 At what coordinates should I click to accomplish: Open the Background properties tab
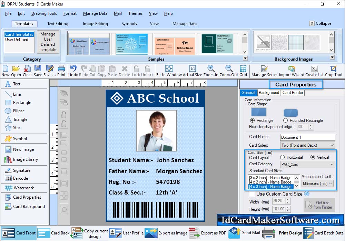pyautogui.click(x=269, y=93)
